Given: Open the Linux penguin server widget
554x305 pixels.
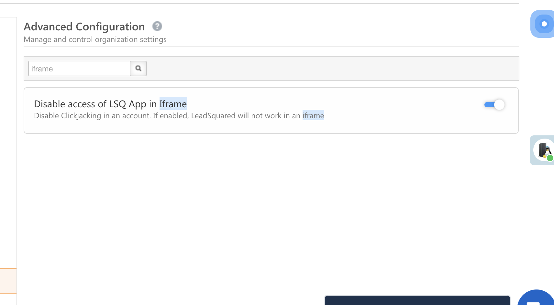Looking at the screenshot, I should [542, 150].
